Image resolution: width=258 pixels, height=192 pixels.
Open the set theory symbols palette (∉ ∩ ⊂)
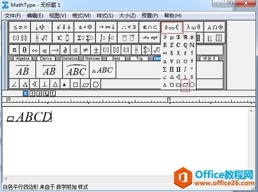point(150,27)
